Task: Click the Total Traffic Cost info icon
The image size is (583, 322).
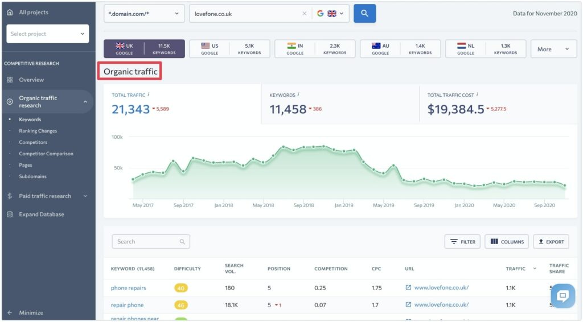Action: (x=477, y=94)
